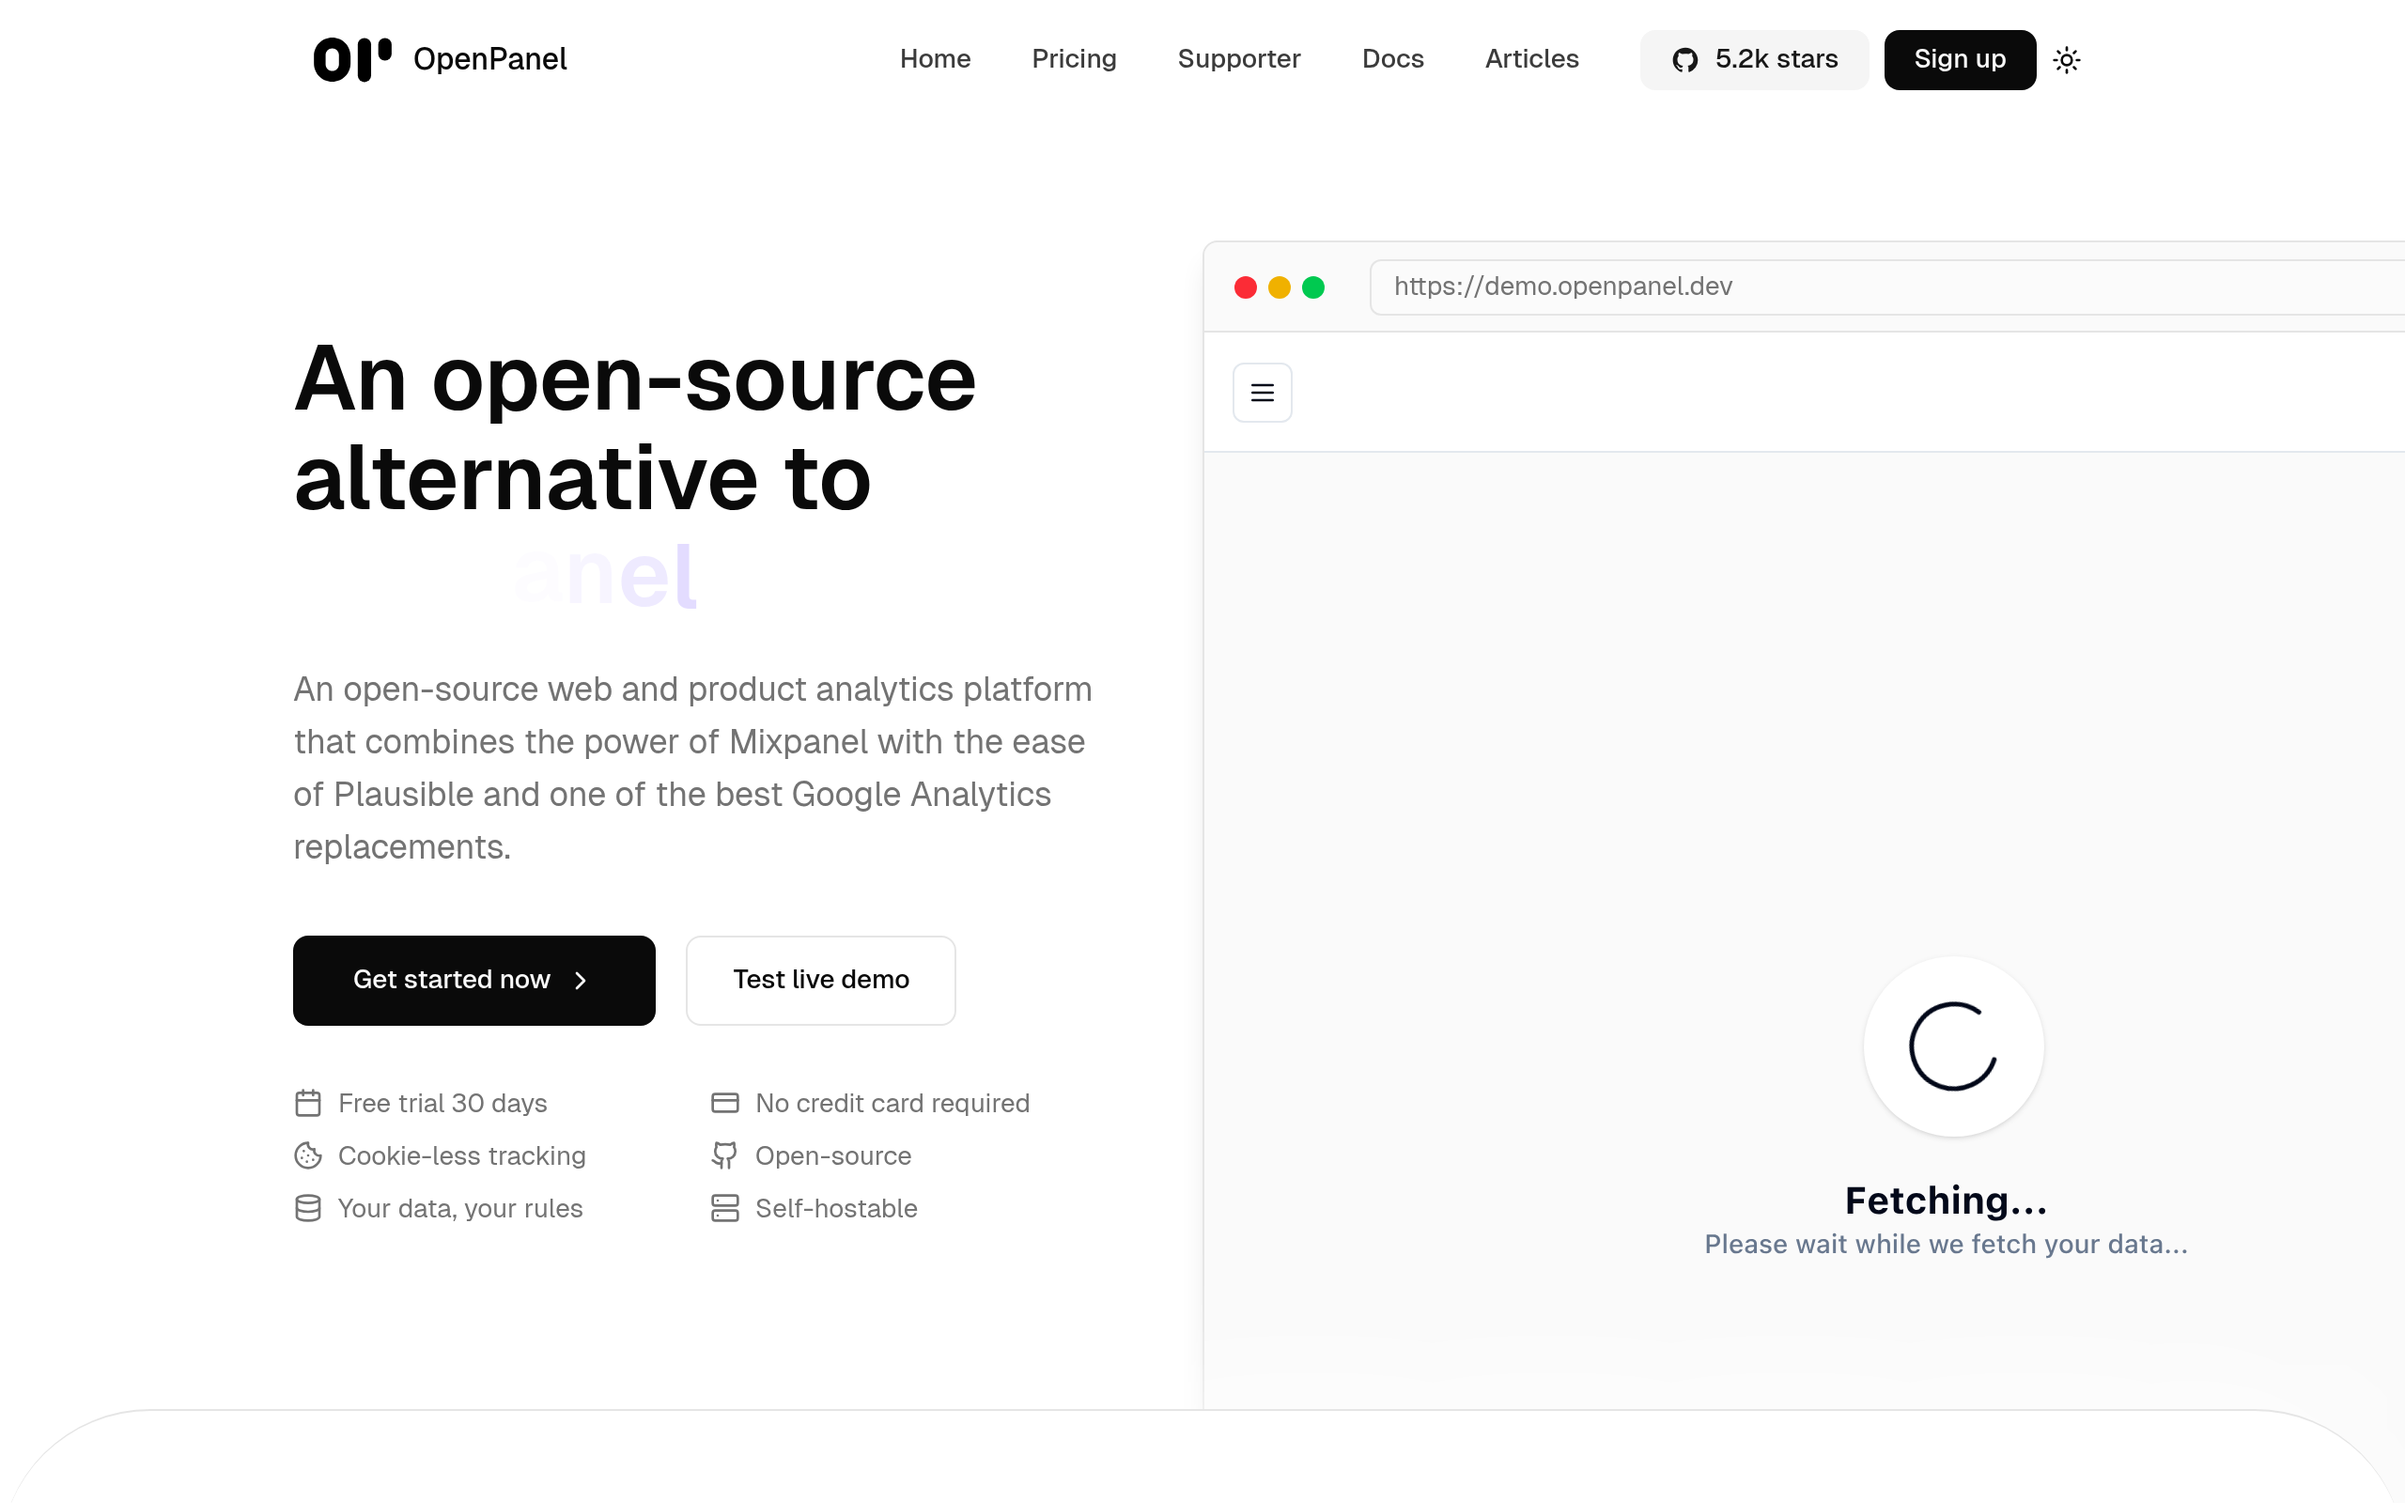
Task: Click the server icon beside Self-hostable
Action: 724,1208
